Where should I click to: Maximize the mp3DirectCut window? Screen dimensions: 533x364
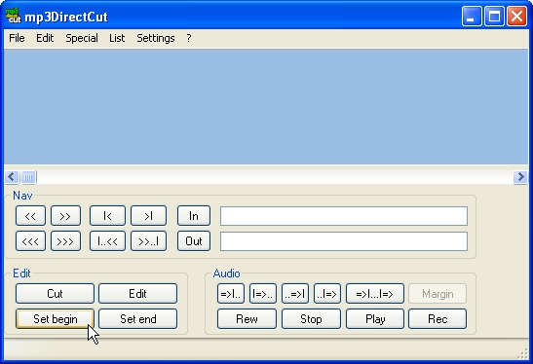(494, 16)
